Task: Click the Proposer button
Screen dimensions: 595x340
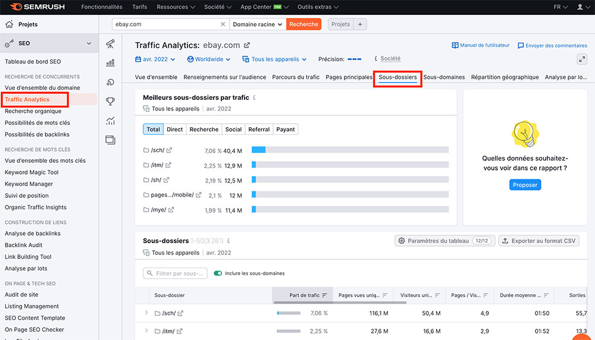Action: click(x=525, y=185)
